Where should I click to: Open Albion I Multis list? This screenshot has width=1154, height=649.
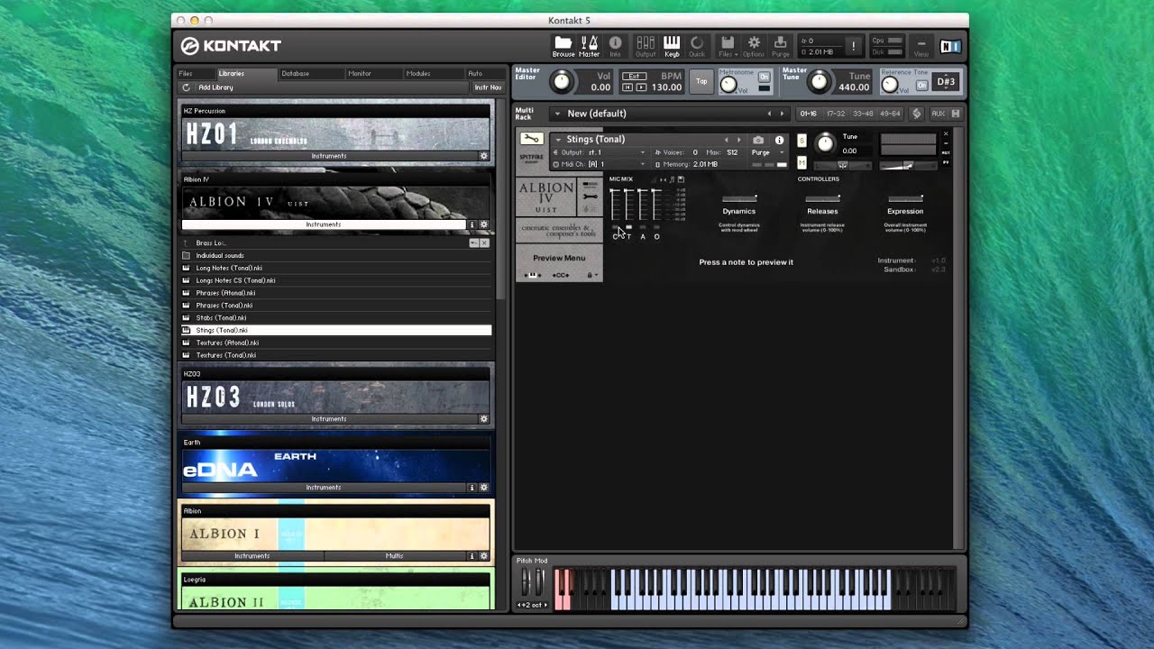coord(395,556)
